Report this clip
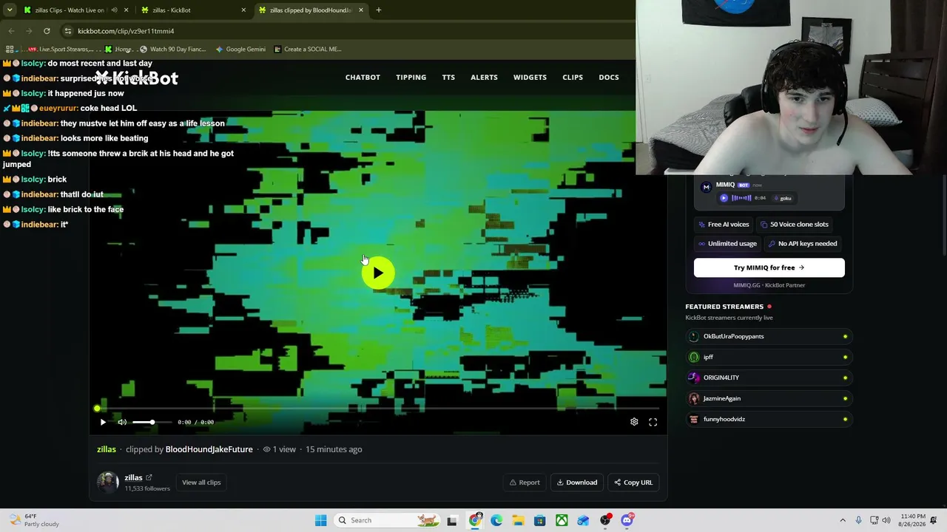Image resolution: width=947 pixels, height=532 pixels. pyautogui.click(x=525, y=482)
